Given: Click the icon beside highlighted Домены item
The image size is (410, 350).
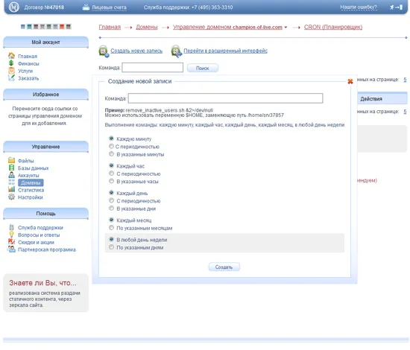Looking at the screenshot, I should click(11, 182).
